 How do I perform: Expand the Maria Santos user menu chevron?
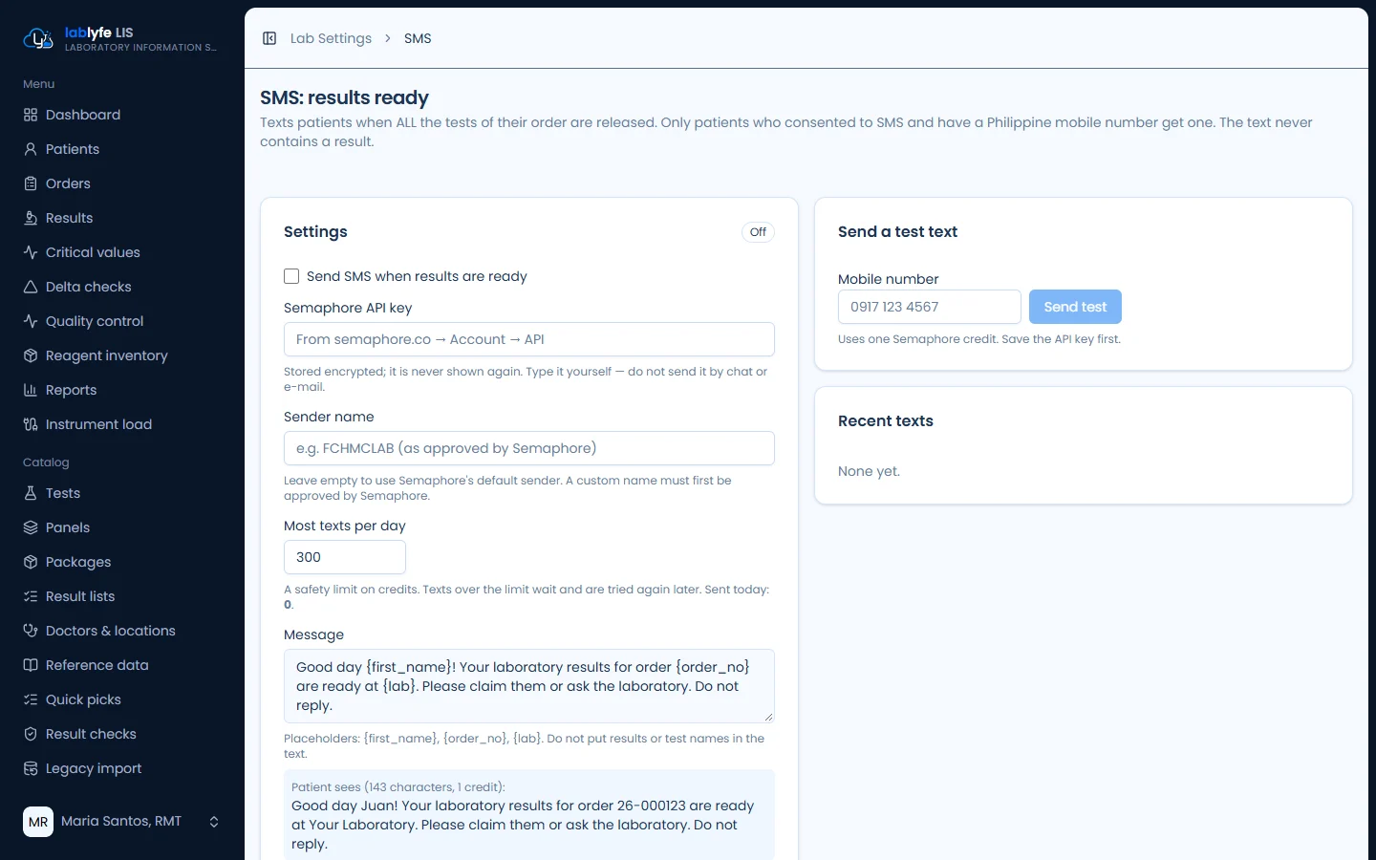coord(214,822)
